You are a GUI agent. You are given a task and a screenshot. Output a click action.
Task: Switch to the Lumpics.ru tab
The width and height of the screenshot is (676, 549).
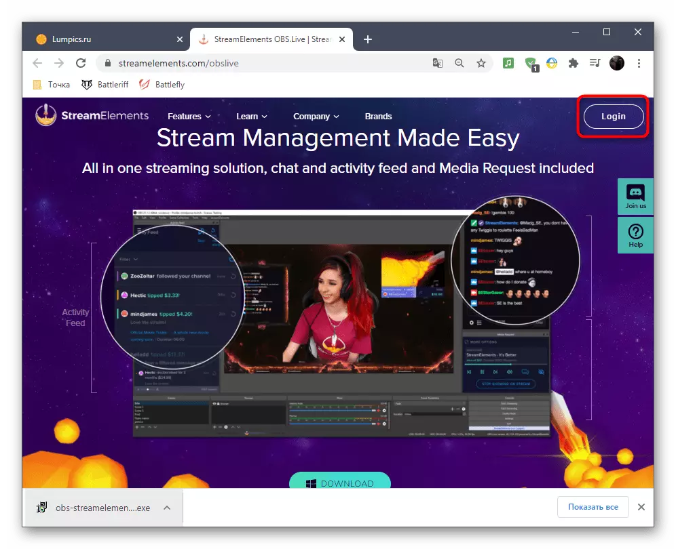(106, 39)
